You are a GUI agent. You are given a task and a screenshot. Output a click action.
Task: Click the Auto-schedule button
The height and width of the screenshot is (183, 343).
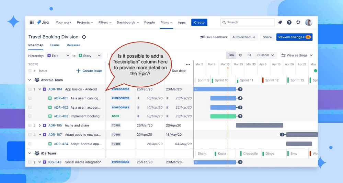(244, 37)
